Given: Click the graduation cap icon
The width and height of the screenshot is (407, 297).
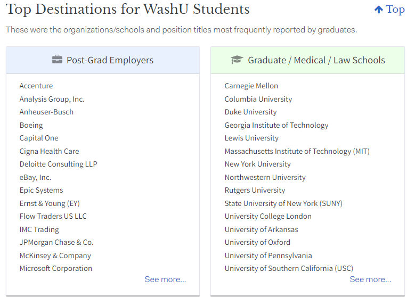Looking at the screenshot, I should point(237,60).
